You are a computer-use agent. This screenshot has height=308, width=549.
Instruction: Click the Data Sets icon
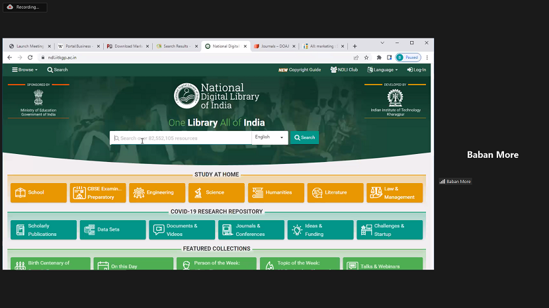pos(89,229)
